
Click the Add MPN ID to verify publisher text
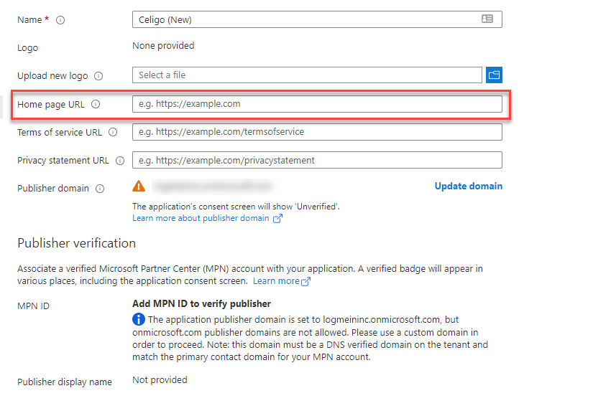(201, 303)
